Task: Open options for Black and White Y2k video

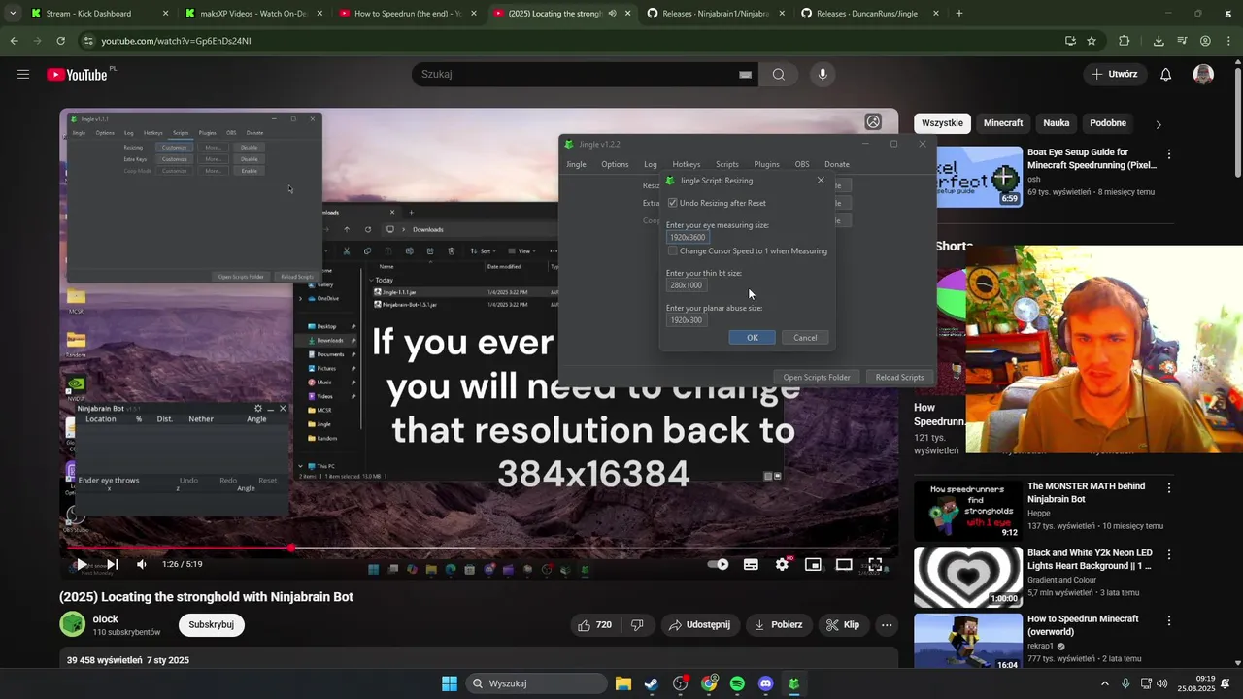Action: (1169, 554)
